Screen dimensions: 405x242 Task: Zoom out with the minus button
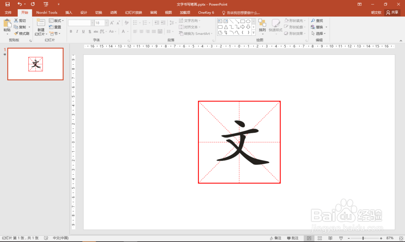tap(349, 238)
